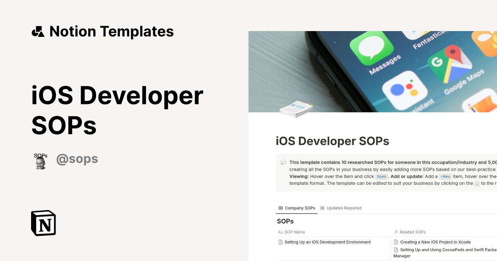The image size is (497, 261).
Task: Click the speech bubble icon in the callout
Action: 283,162
